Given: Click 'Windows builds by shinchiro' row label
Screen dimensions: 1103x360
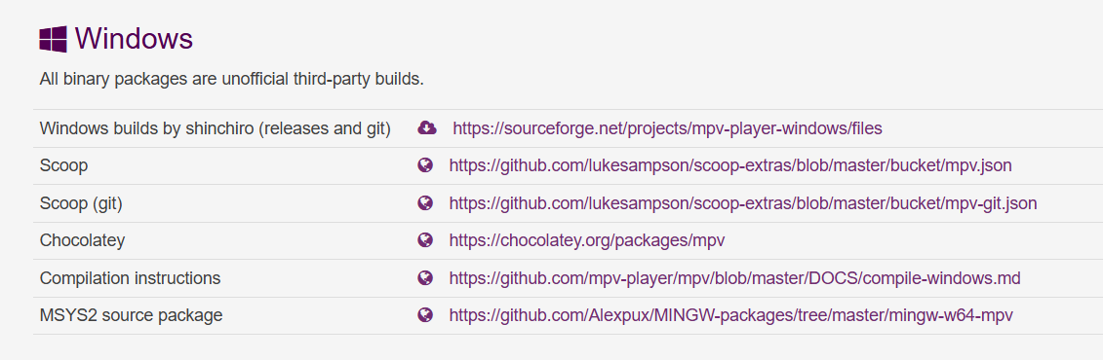Looking at the screenshot, I should 216,128.
